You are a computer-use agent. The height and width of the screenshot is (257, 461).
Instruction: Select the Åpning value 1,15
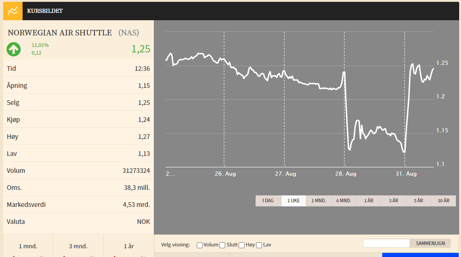(x=144, y=86)
